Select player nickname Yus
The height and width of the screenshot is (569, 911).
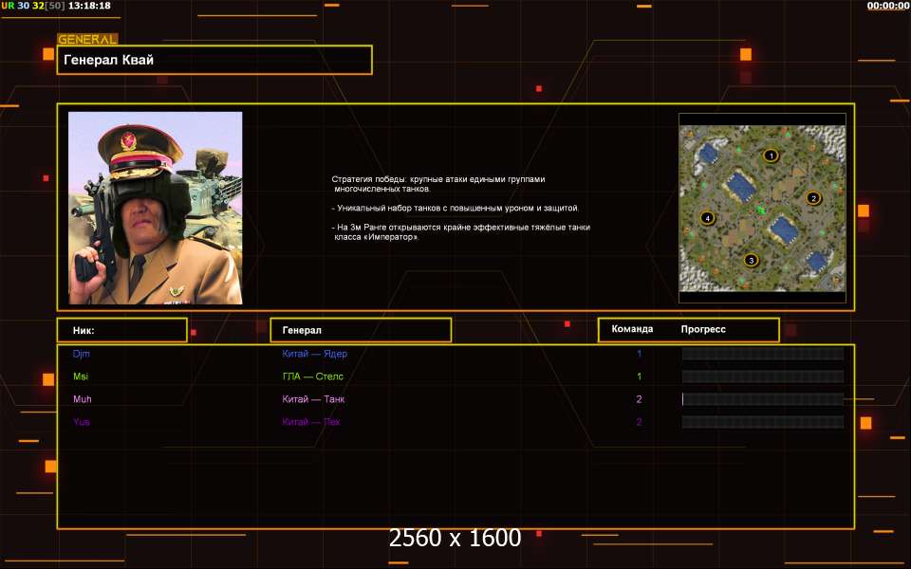pyautogui.click(x=82, y=421)
